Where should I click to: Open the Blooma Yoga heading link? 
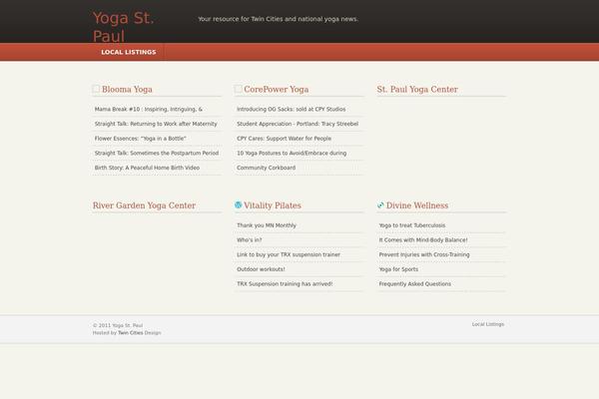(x=127, y=90)
